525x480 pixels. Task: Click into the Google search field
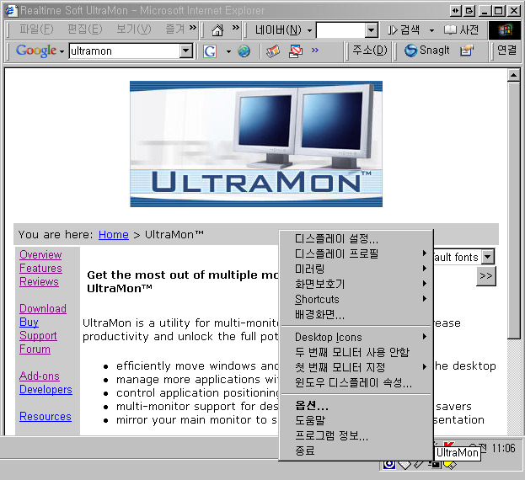click(125, 51)
